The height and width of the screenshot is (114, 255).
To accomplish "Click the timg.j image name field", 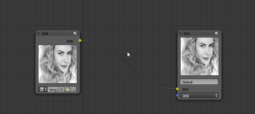I will 53,89.
